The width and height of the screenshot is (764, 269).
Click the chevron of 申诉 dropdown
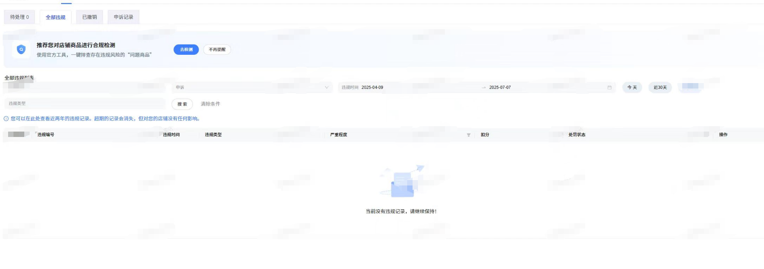tap(327, 87)
